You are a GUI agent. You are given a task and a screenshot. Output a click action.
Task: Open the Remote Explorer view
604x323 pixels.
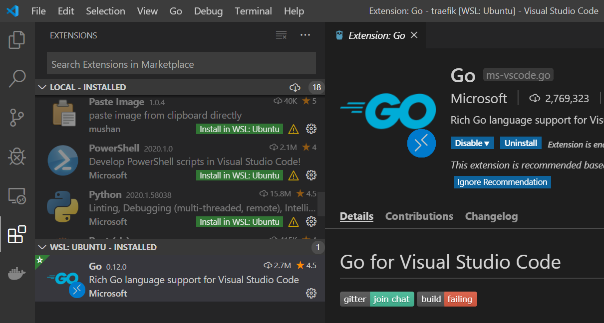tap(17, 196)
